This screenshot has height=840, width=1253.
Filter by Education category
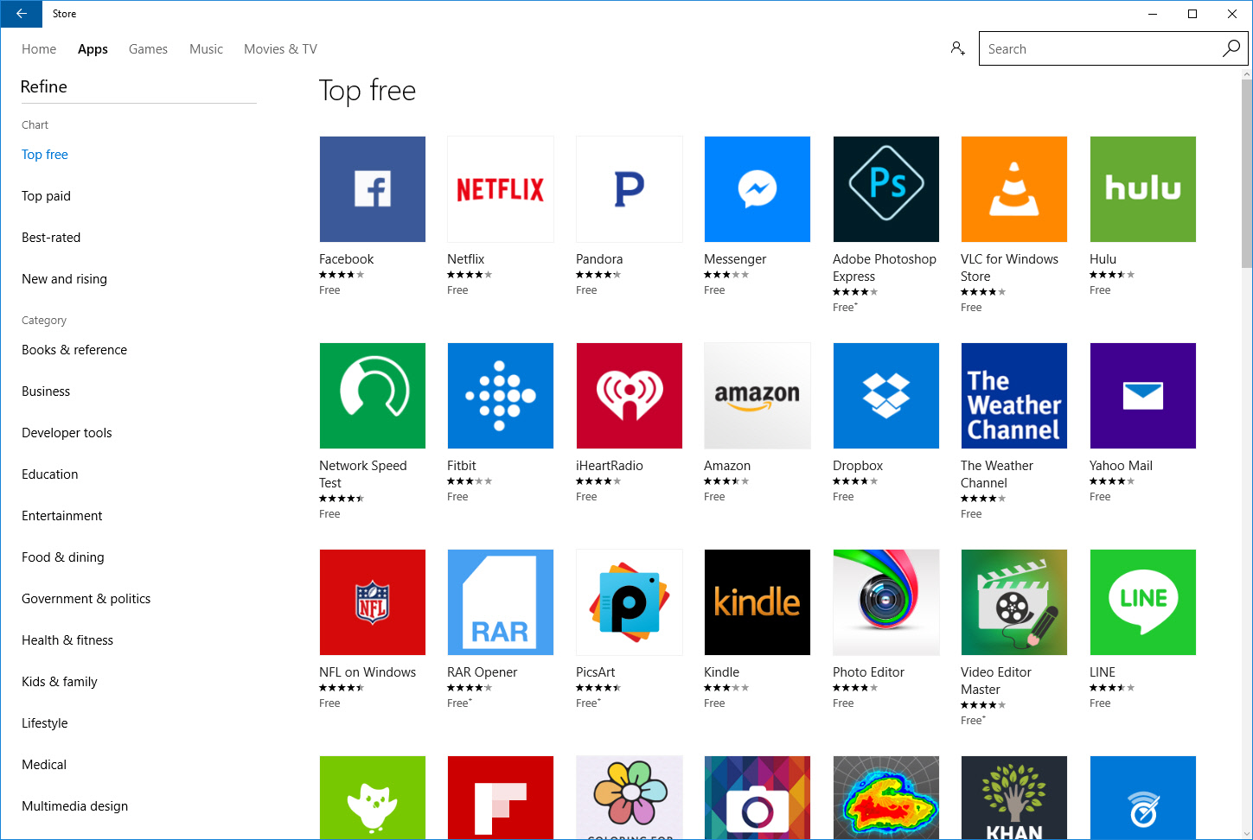(50, 474)
